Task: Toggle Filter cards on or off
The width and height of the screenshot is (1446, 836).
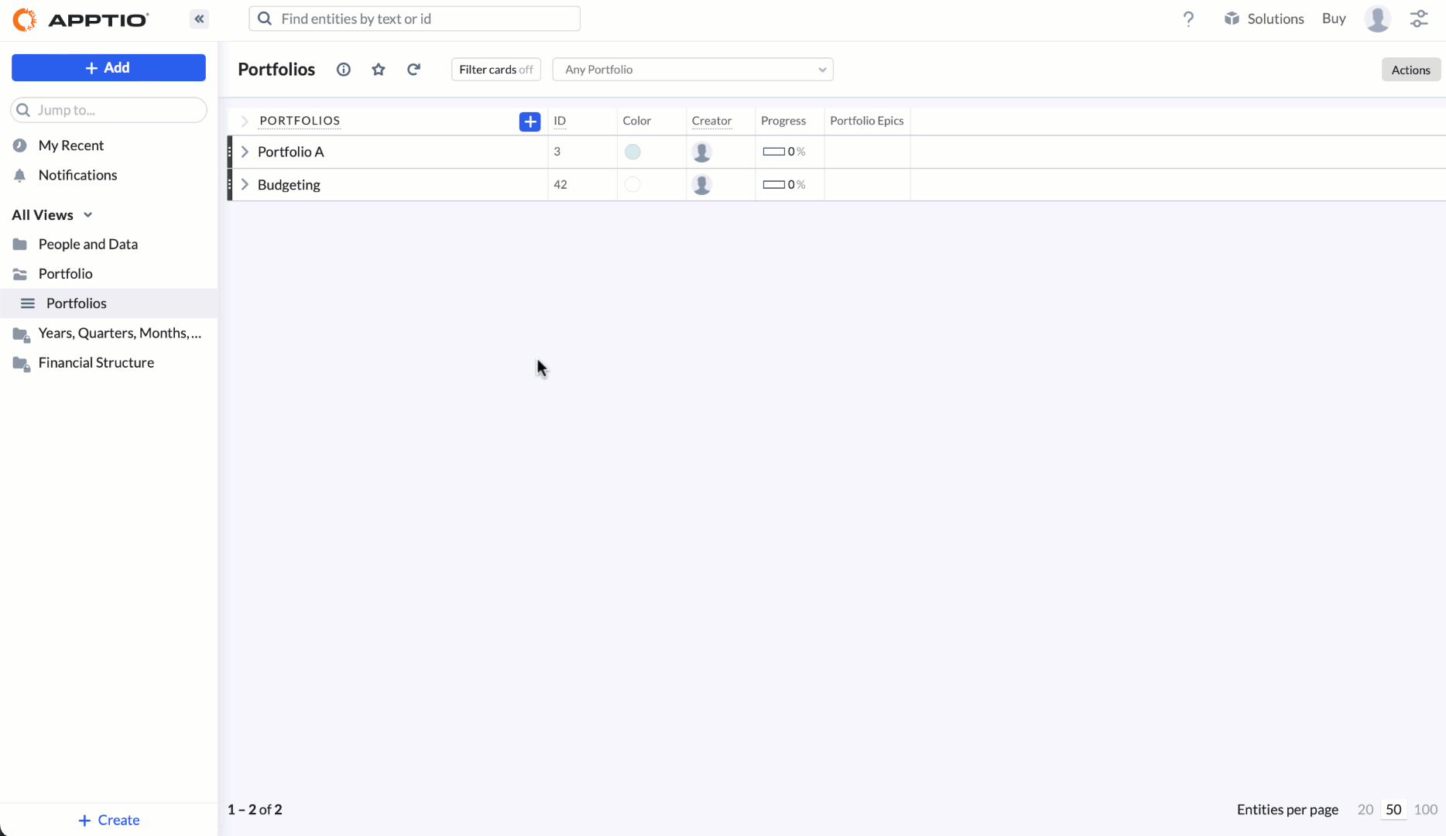Action: pyautogui.click(x=495, y=70)
